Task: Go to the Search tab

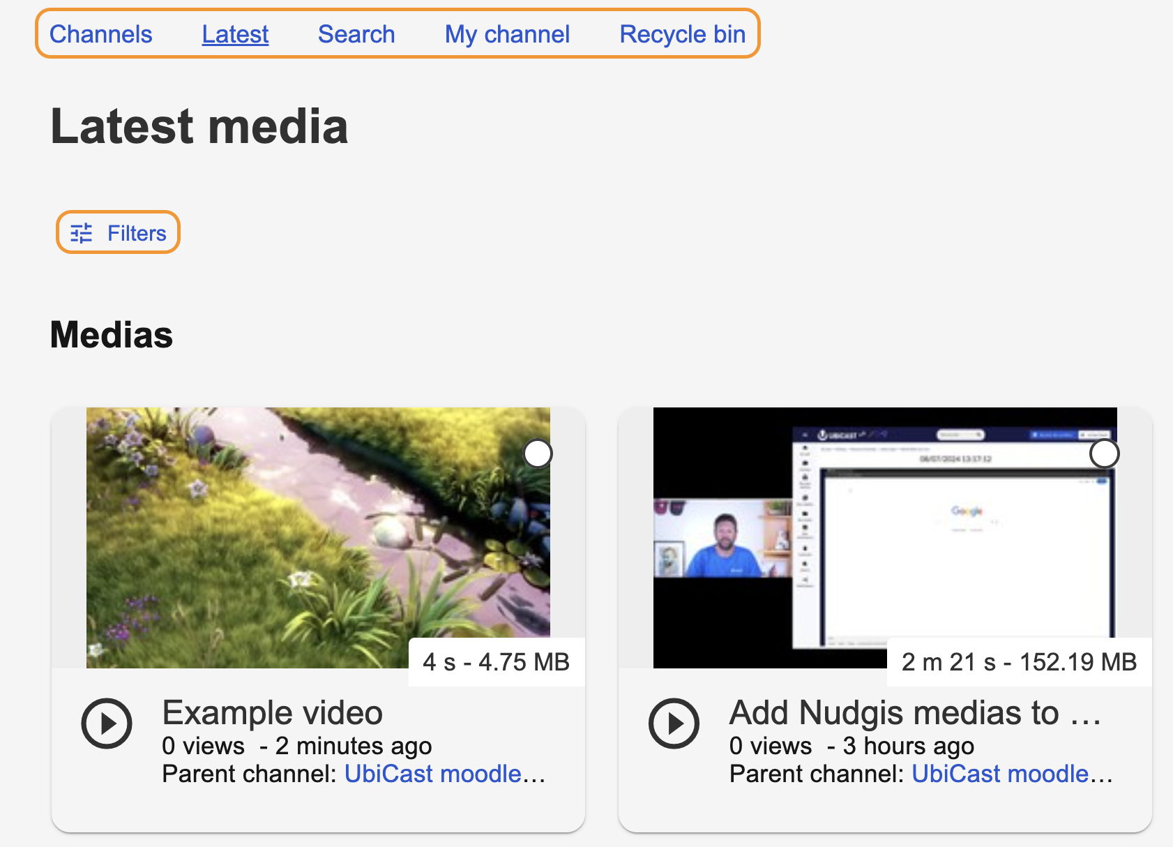Action: pos(356,34)
